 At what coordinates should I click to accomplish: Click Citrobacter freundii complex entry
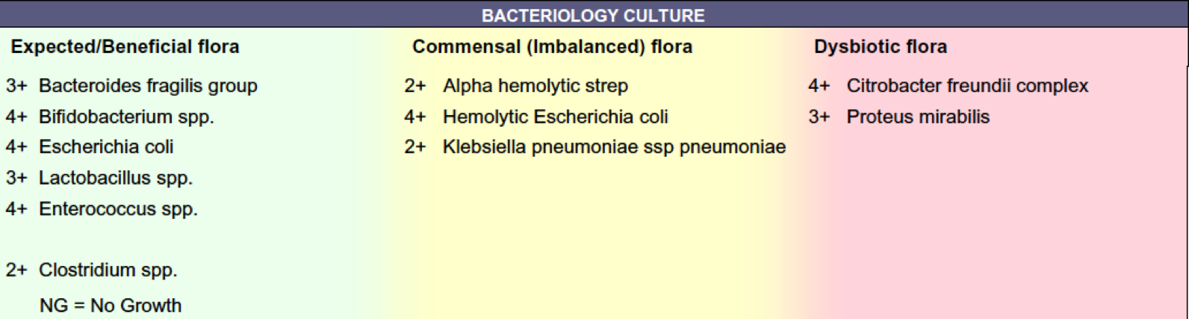(949, 86)
